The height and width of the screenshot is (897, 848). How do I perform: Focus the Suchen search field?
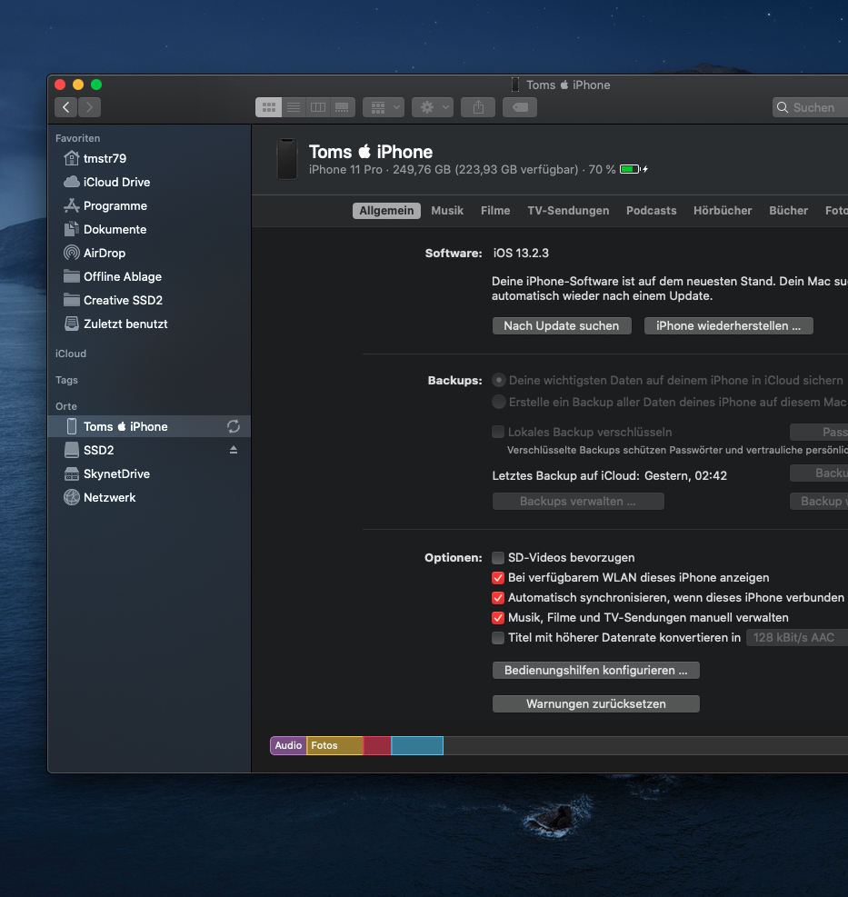810,107
